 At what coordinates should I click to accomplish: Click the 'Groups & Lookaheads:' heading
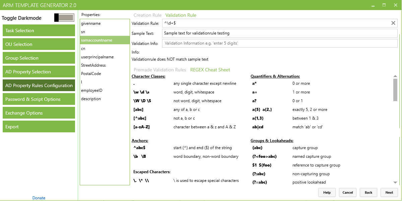pyautogui.click(x=272, y=141)
